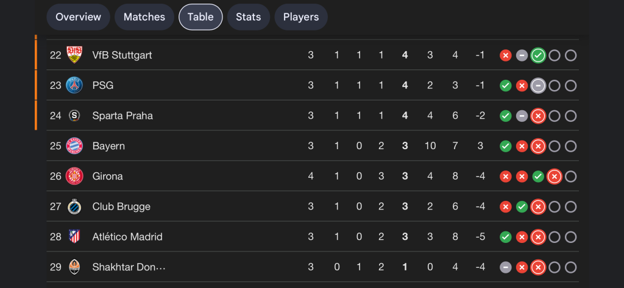Click the Sparta Praha club crest

pyautogui.click(x=74, y=116)
